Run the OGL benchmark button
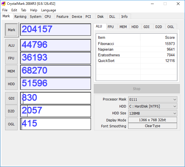This screenshot has height=167, width=185. [x=11, y=124]
